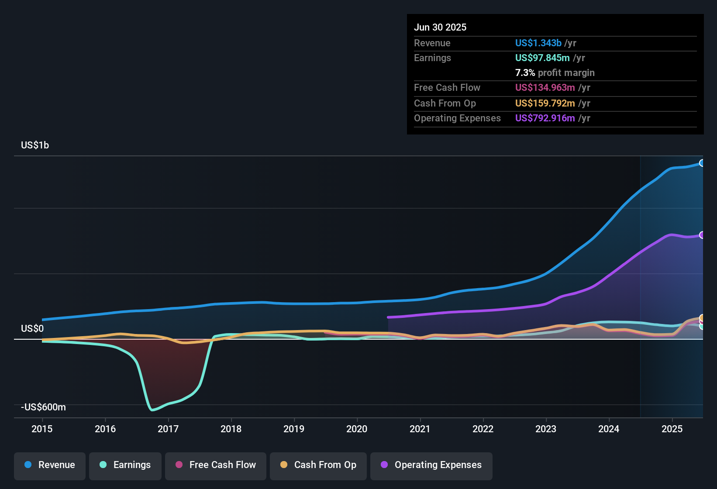Click the 2025 x-axis label

(672, 429)
